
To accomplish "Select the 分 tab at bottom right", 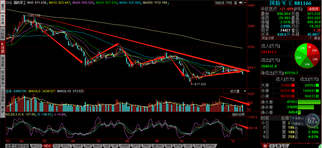I will [272, 146].
